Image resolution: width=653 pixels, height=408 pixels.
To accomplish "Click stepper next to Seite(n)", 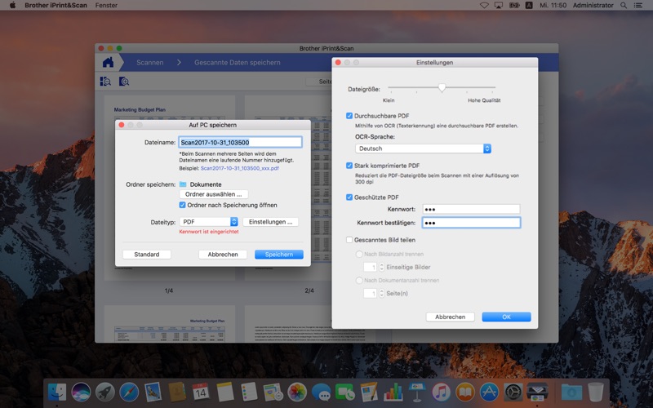I will [x=381, y=293].
